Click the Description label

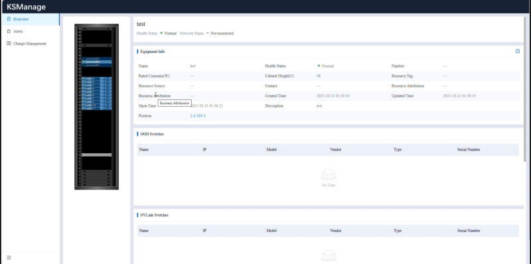(274, 106)
